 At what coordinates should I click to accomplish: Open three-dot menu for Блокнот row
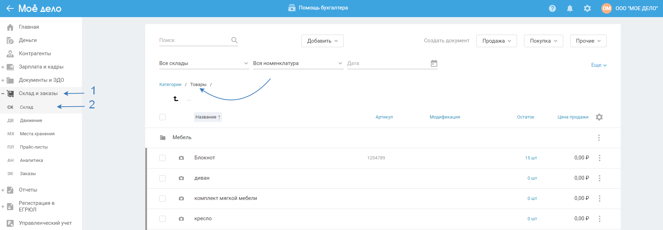coord(599,158)
